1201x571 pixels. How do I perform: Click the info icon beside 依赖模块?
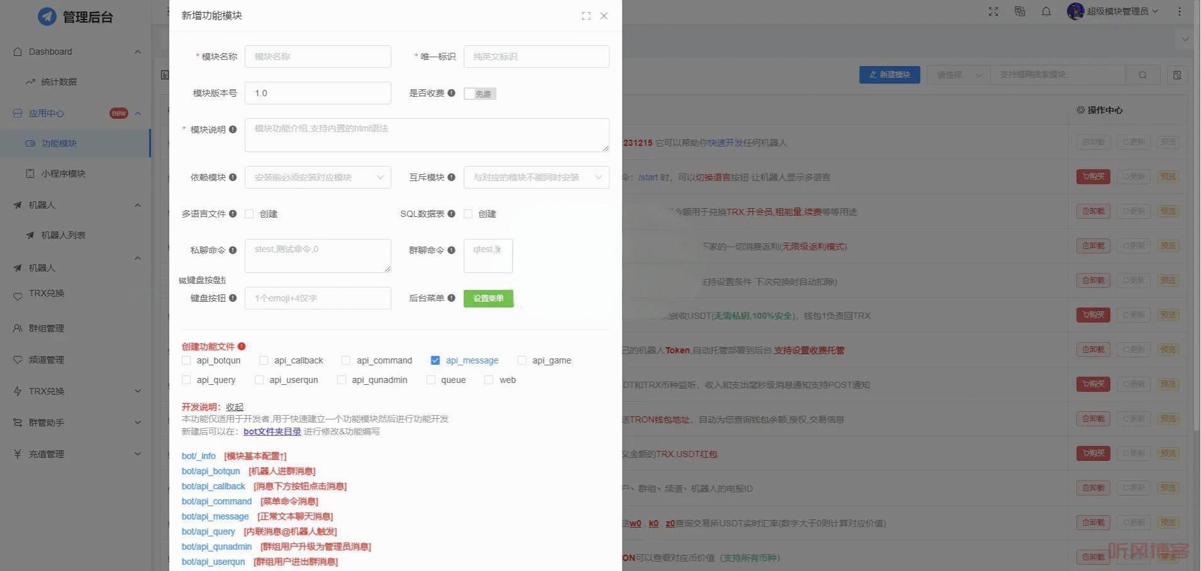[x=233, y=177]
